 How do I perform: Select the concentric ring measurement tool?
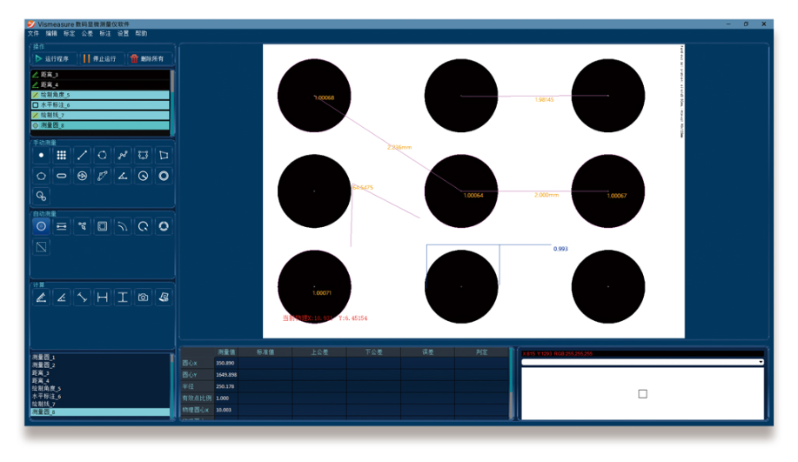point(164,176)
